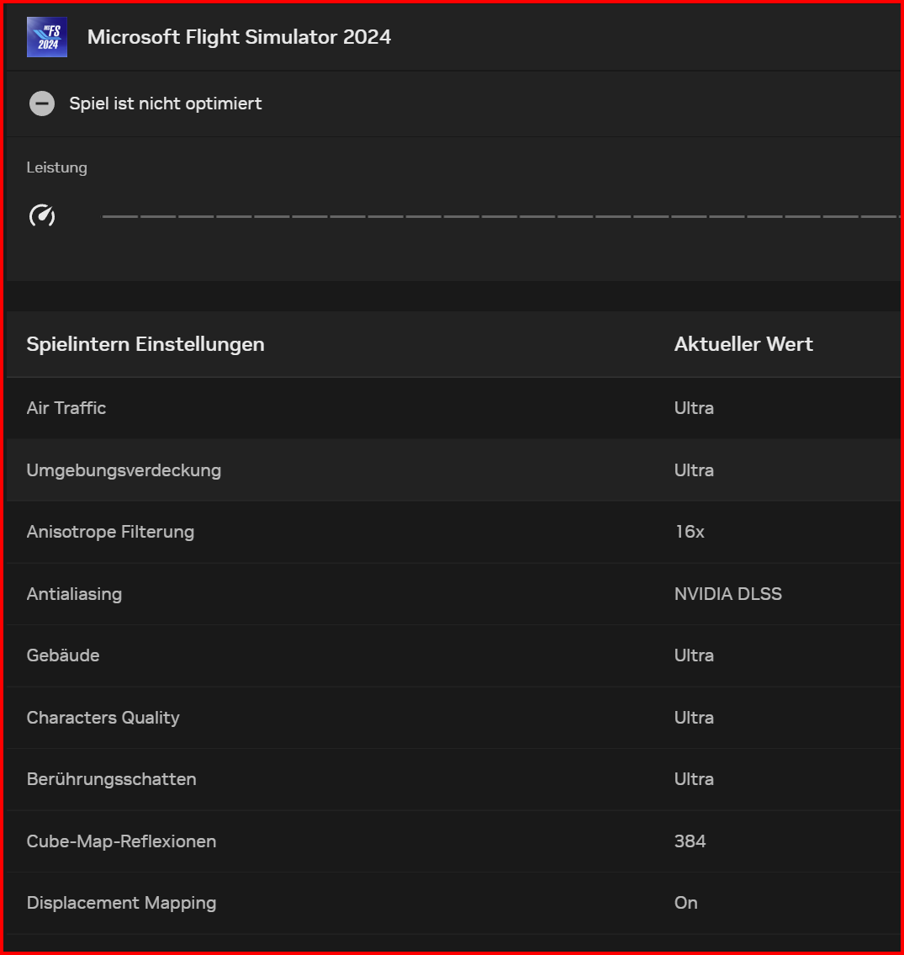Click the Spielintern Einstellungen column header
Viewport: 904px width, 955px height.
point(145,344)
